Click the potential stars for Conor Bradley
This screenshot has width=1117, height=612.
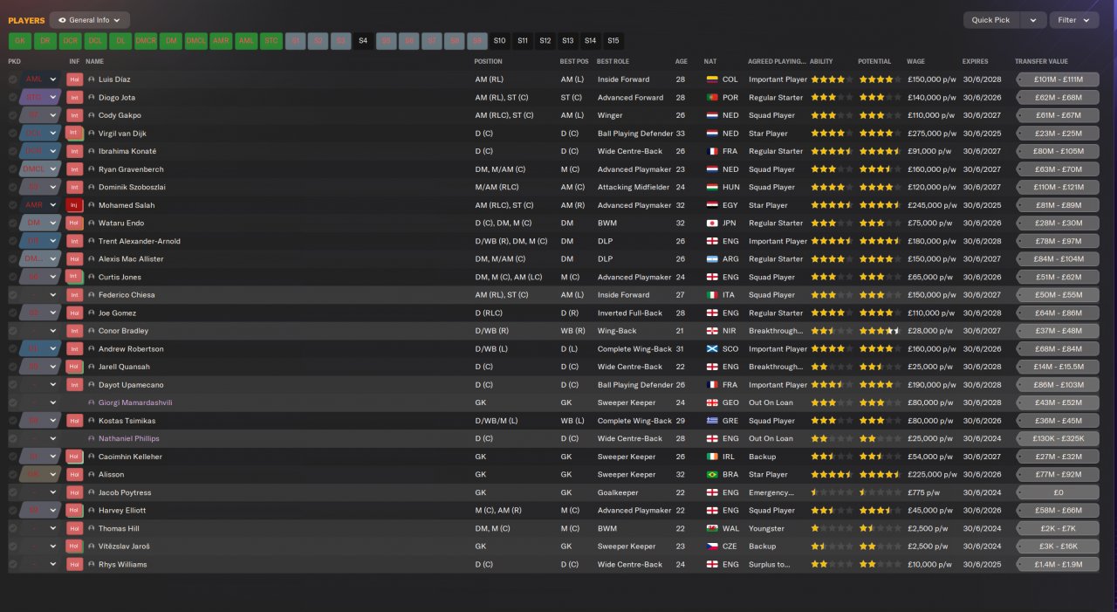tap(879, 331)
